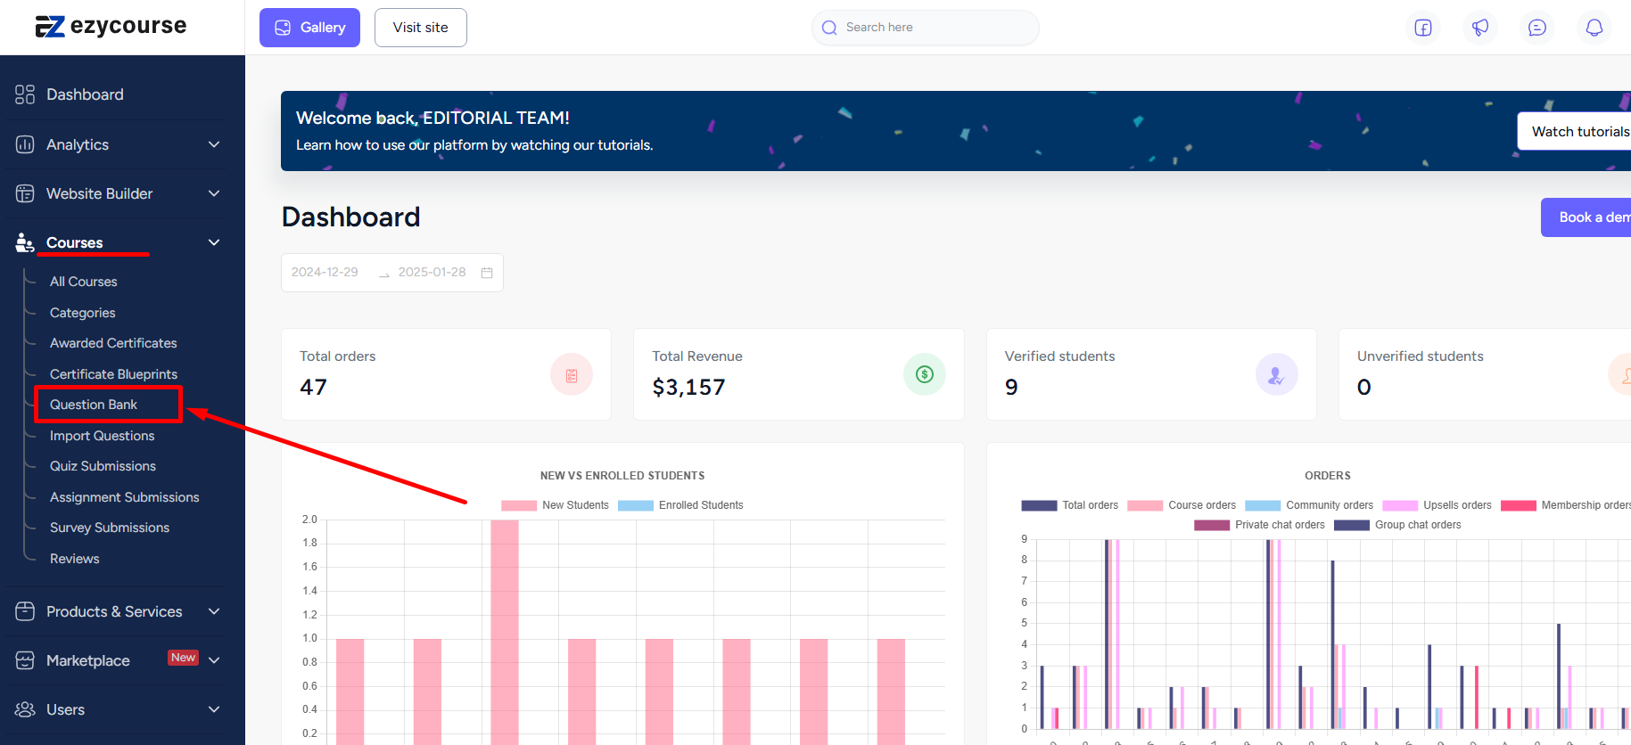Click the Marketplace store icon
The height and width of the screenshot is (745, 1631).
tap(25, 660)
